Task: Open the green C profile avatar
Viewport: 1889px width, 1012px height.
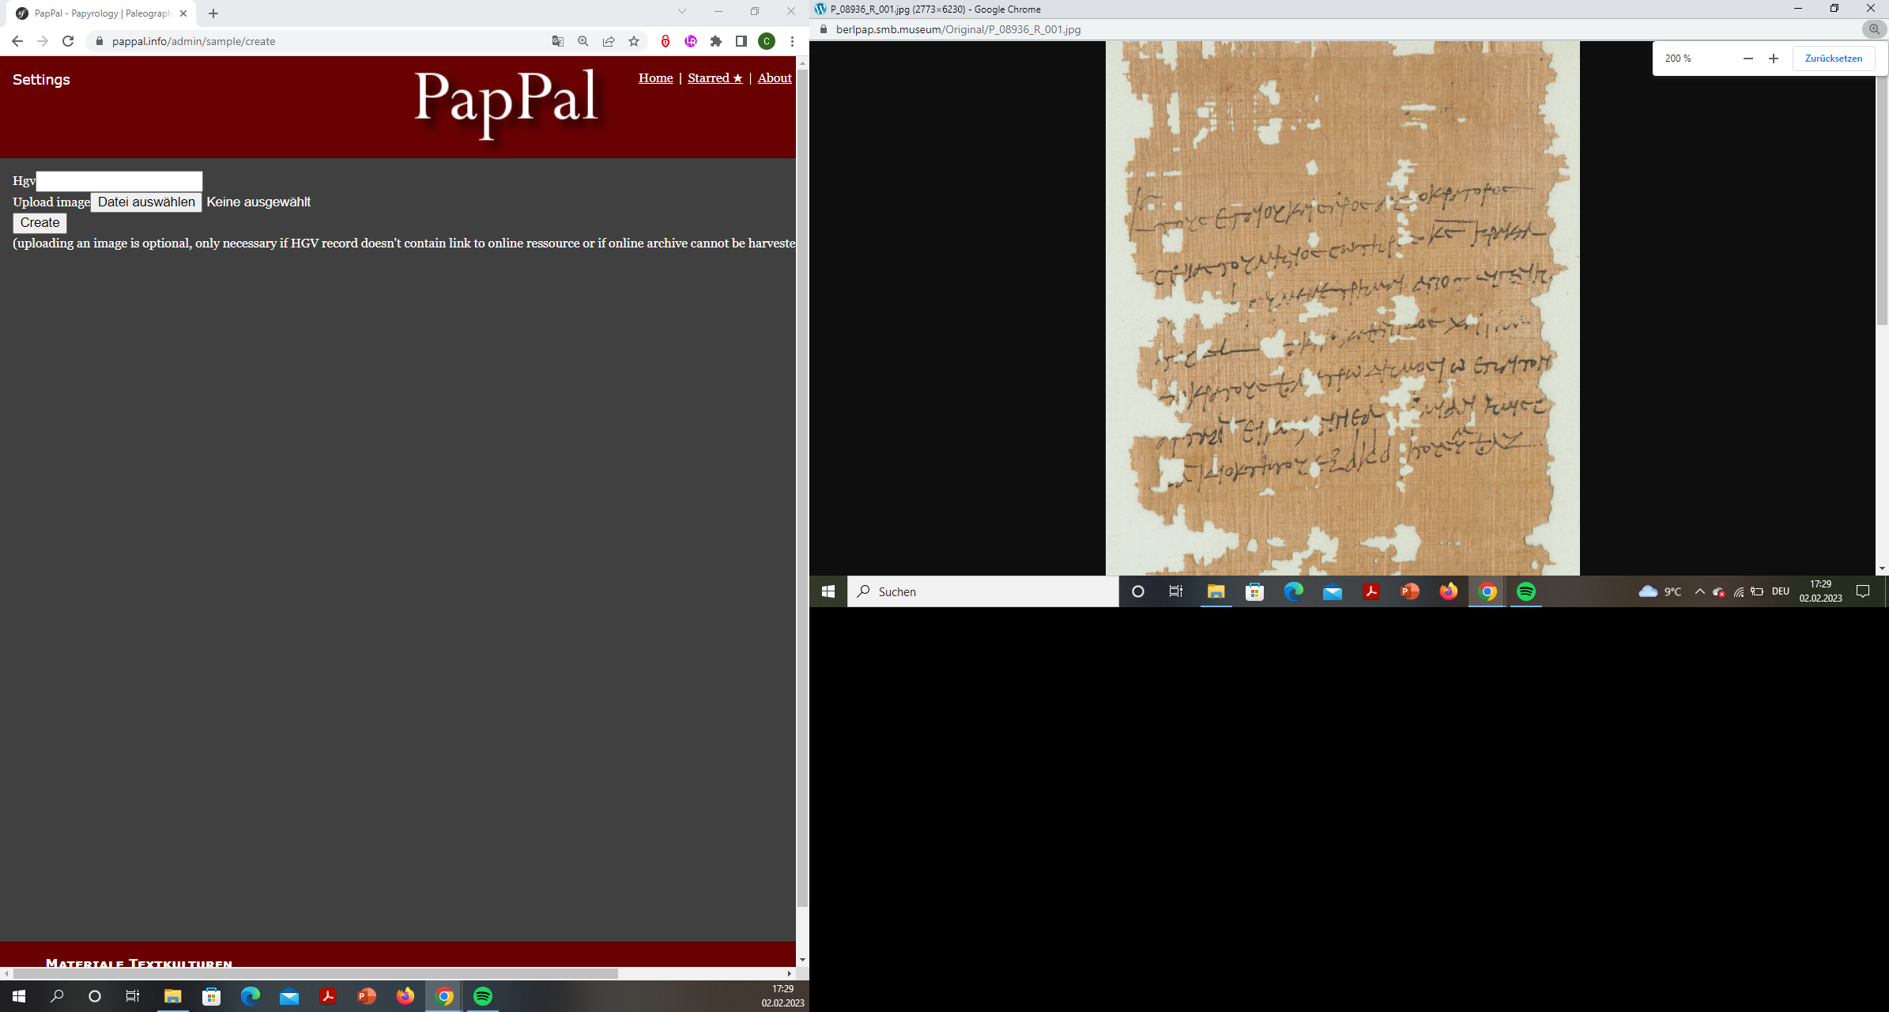Action: [x=767, y=41]
